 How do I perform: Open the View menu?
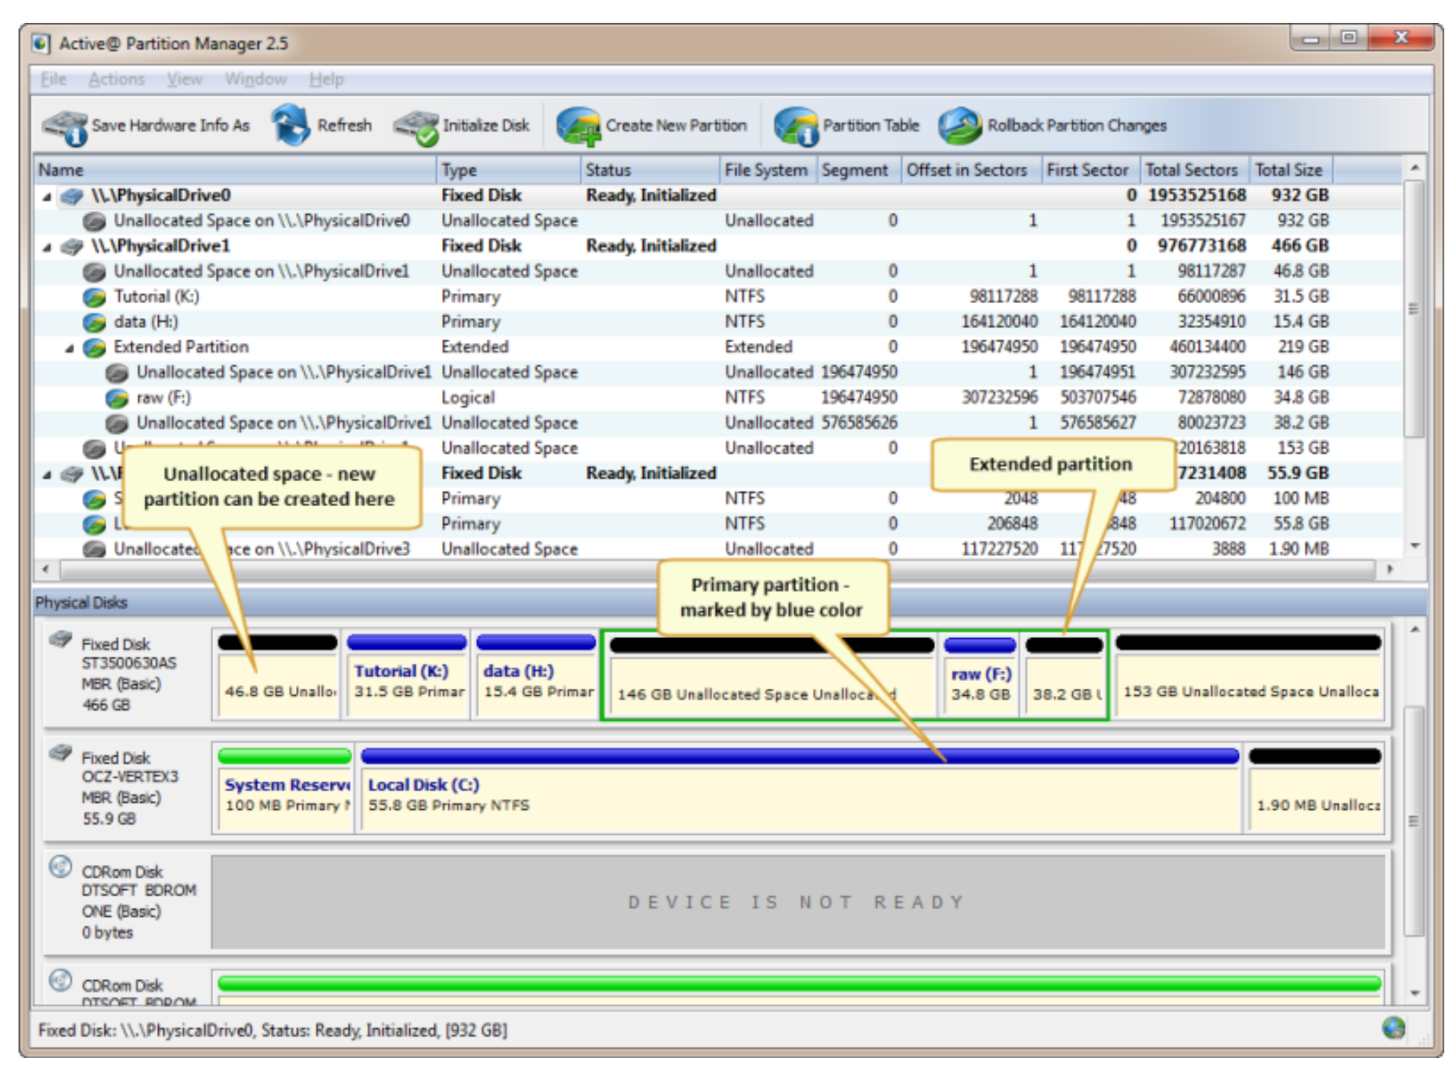coord(185,79)
